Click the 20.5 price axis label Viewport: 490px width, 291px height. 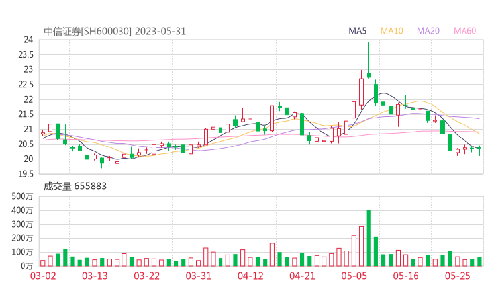[26, 144]
